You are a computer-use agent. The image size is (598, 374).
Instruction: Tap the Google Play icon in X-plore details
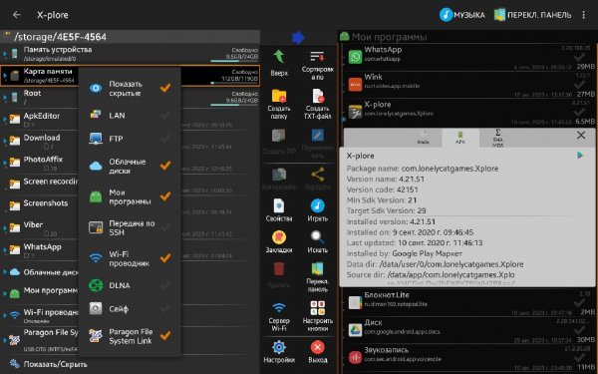click(580, 156)
